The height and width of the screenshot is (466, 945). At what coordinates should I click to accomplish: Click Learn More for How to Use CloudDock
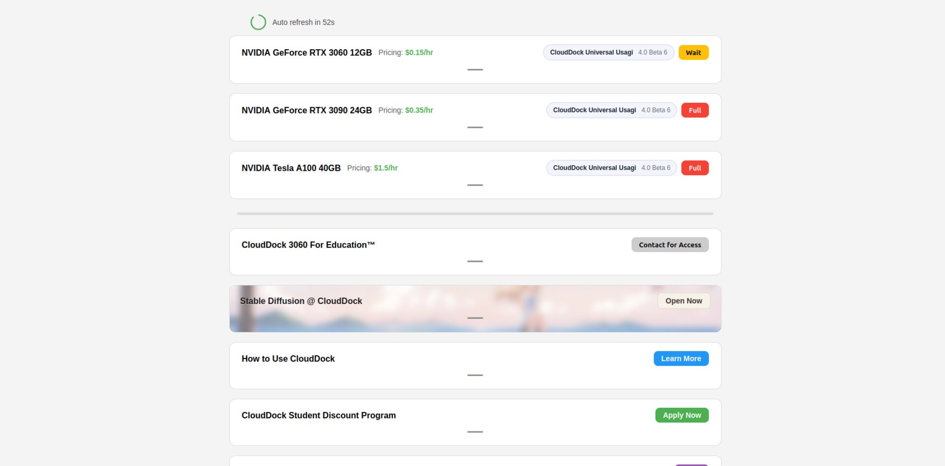coord(681,359)
